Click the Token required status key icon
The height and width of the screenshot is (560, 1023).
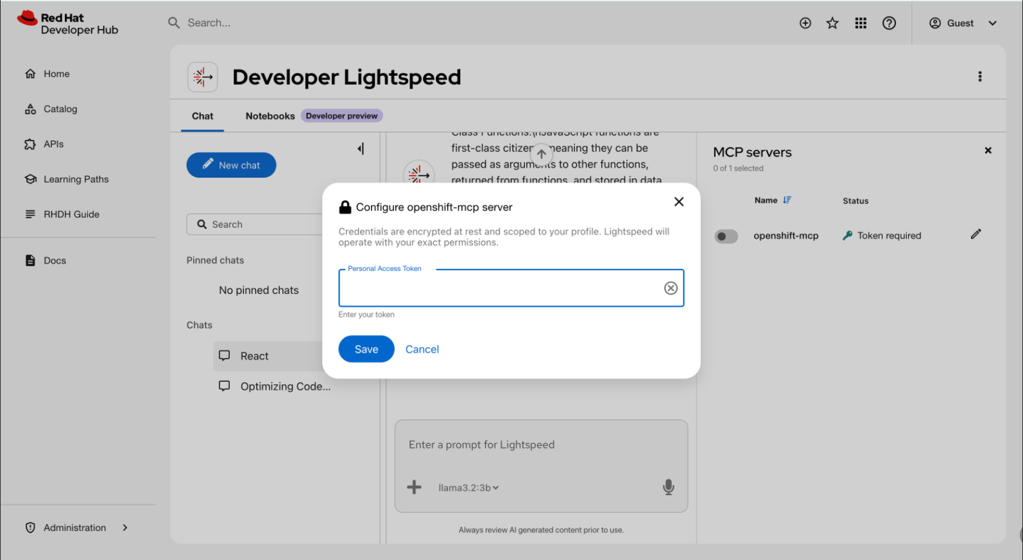coord(847,235)
